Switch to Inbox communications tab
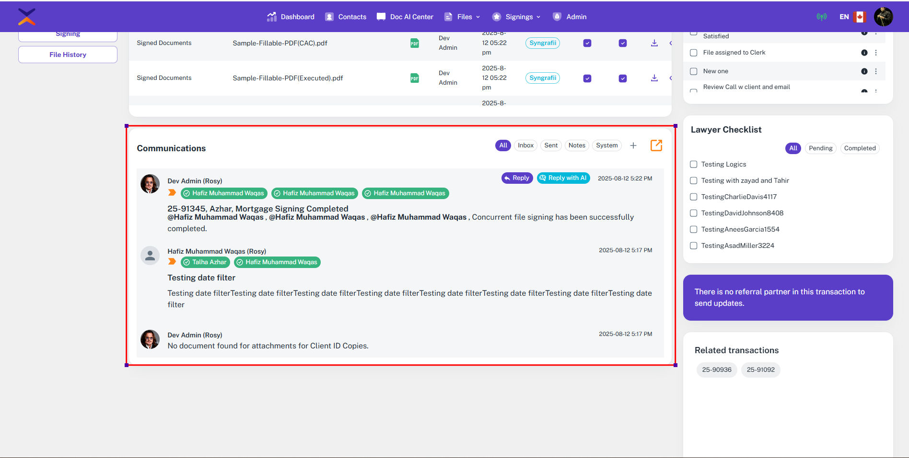The height and width of the screenshot is (458, 909). coord(525,145)
